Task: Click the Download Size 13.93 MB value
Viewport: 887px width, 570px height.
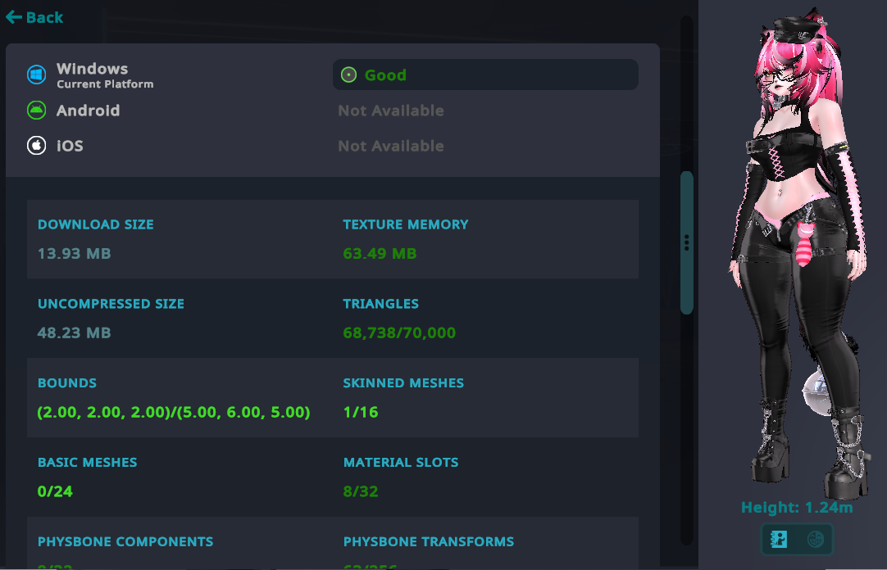Action: (74, 254)
